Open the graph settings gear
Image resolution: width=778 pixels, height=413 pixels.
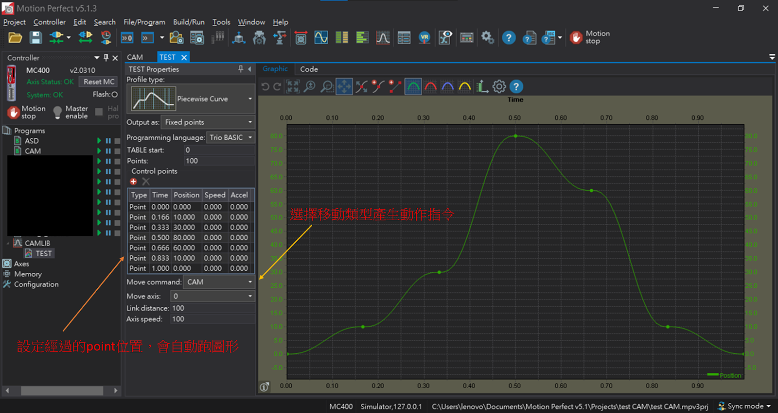499,87
